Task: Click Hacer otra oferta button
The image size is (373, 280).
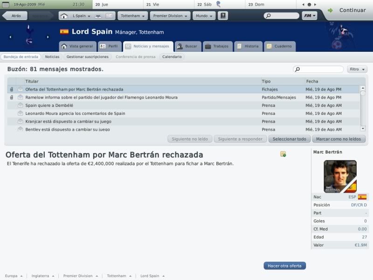Action: click(284, 266)
